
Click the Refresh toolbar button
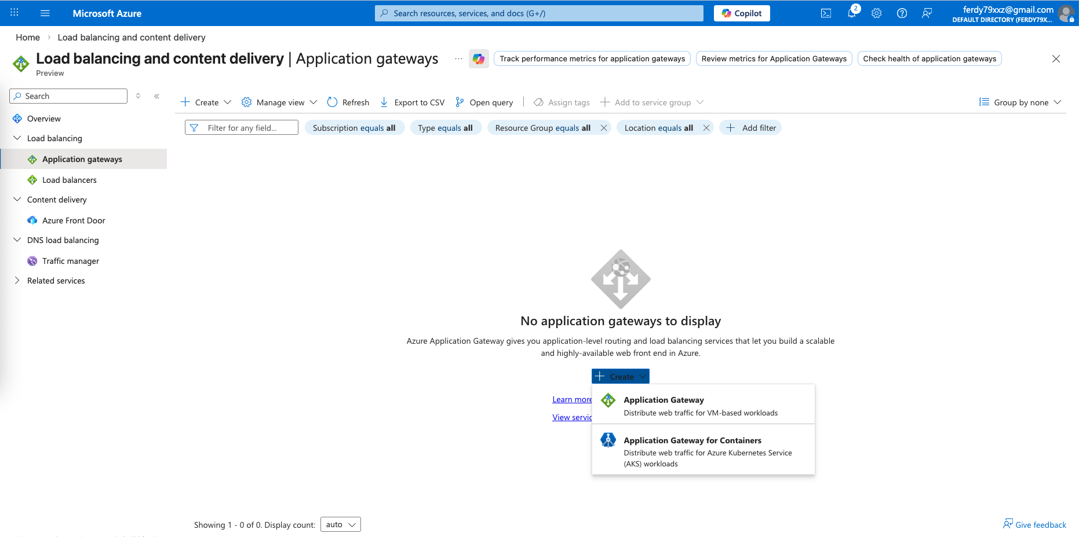(348, 102)
